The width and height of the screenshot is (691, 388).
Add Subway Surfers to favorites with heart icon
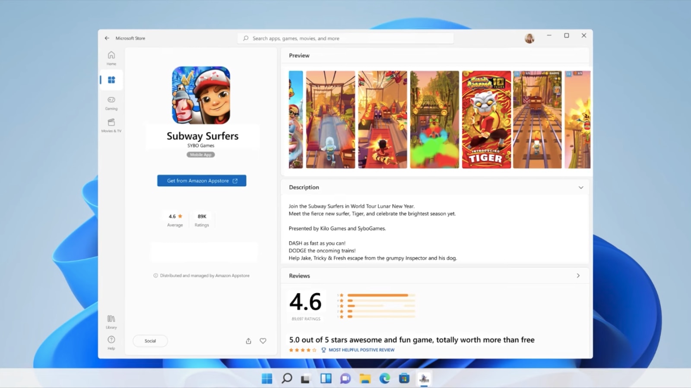[x=263, y=341]
